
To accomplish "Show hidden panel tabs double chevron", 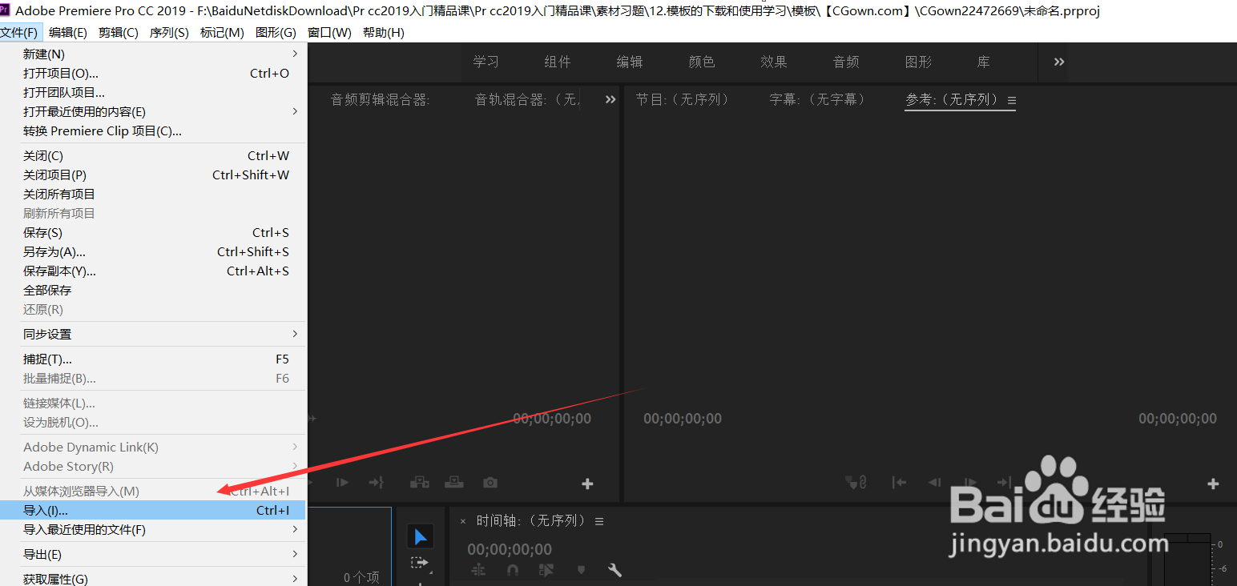I will [610, 100].
